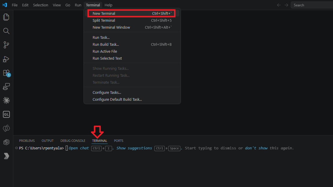Click the Show suggestions link
This screenshot has height=187, width=333.
pyautogui.click(x=134, y=148)
